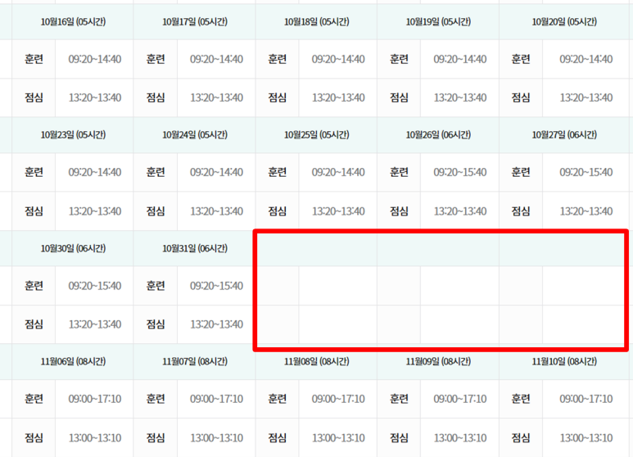Select the 10월31일 (06시간) header cell

point(195,248)
